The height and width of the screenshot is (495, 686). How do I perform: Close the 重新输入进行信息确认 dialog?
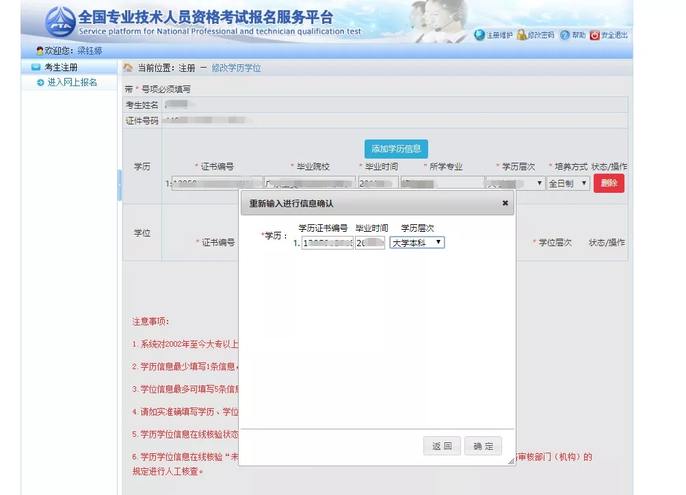tap(505, 203)
